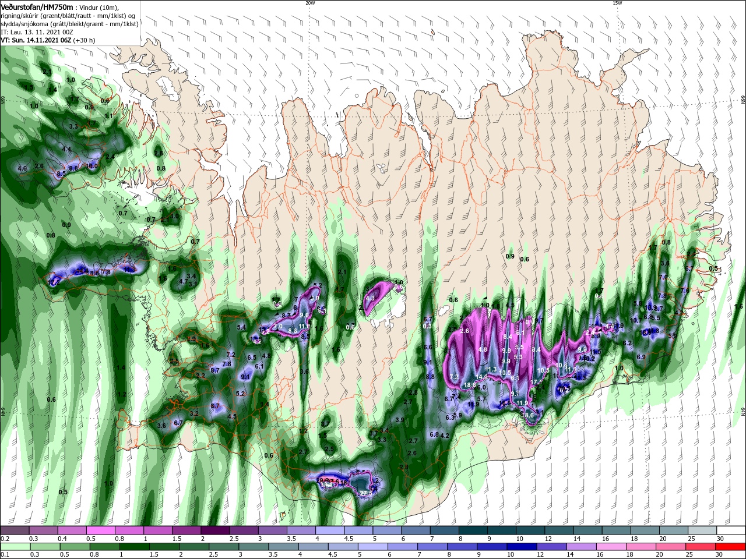Pick bottom-row deep blue swatch between 10 and 12
This screenshot has width=746, height=559.
[x=522, y=547]
